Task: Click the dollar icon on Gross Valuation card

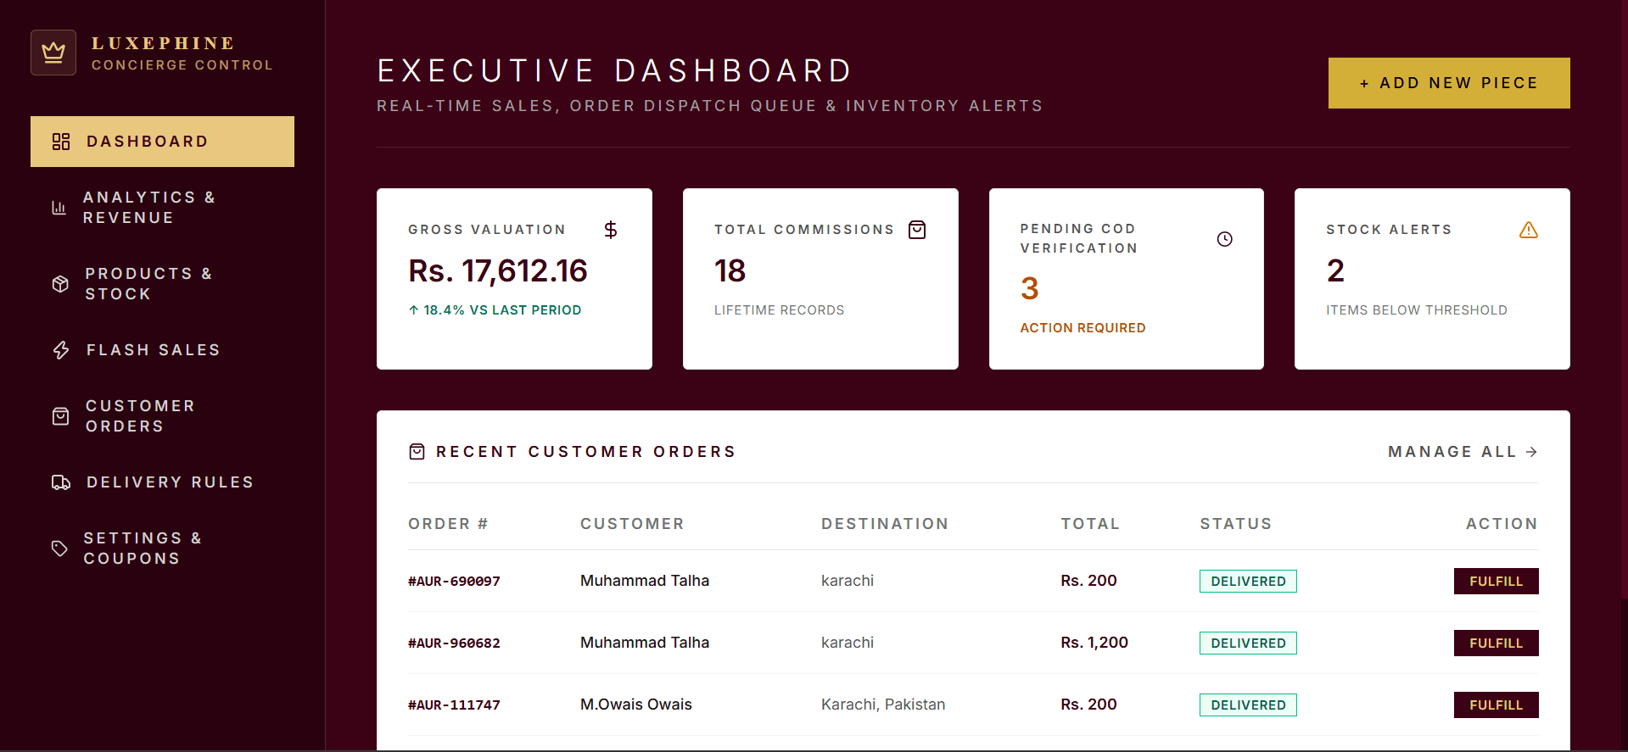Action: (611, 230)
